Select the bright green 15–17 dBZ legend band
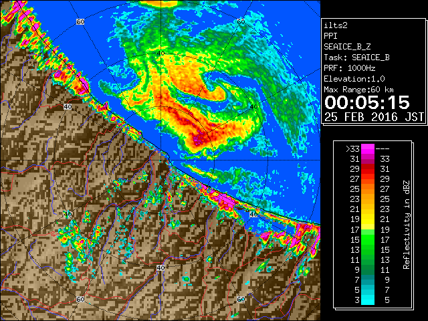This screenshot has width=428, height=321. pyautogui.click(x=368, y=239)
